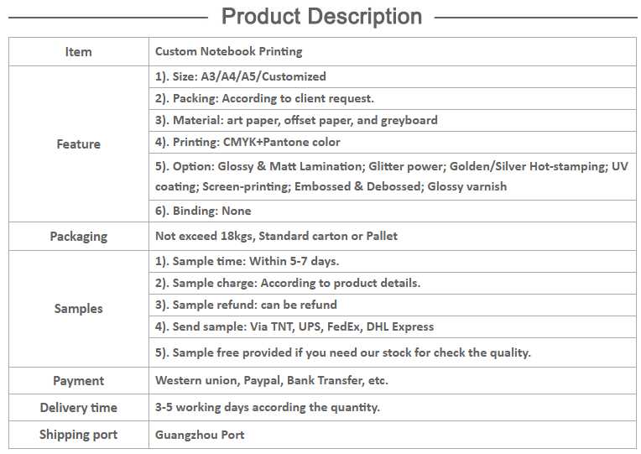Select the 3-5 working days delivery text

pos(267,407)
